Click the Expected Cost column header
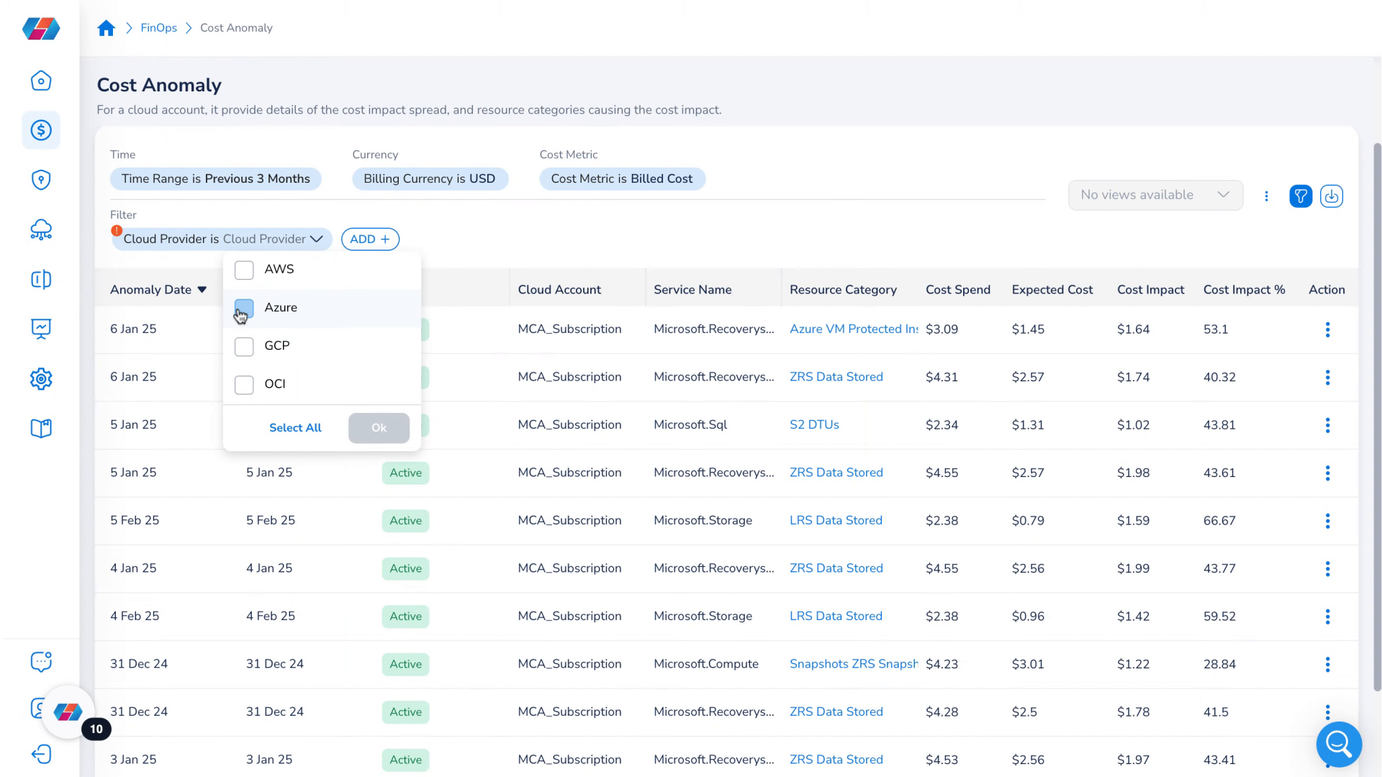 coord(1052,289)
